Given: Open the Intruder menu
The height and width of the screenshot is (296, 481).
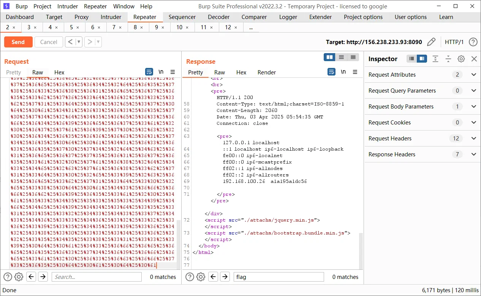Looking at the screenshot, I should coord(68,6).
